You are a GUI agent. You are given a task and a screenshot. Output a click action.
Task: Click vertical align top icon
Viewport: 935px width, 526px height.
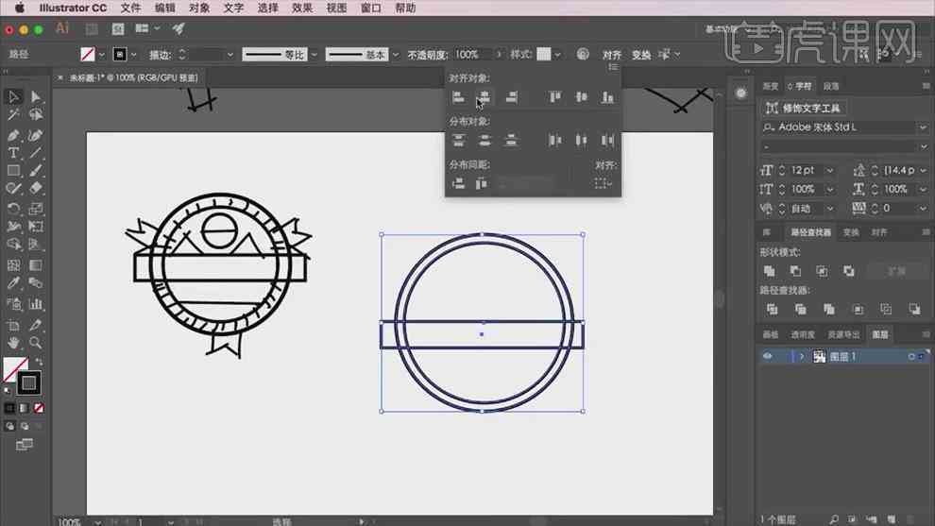555,97
